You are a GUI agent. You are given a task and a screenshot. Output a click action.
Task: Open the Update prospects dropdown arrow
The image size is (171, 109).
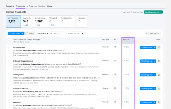[x=161, y=12]
